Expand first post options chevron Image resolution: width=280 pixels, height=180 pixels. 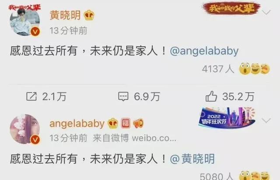[x=266, y=12]
